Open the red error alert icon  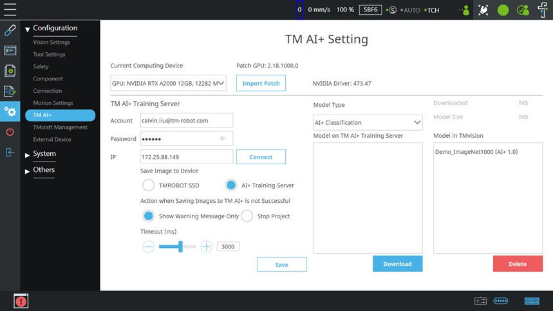click(21, 301)
